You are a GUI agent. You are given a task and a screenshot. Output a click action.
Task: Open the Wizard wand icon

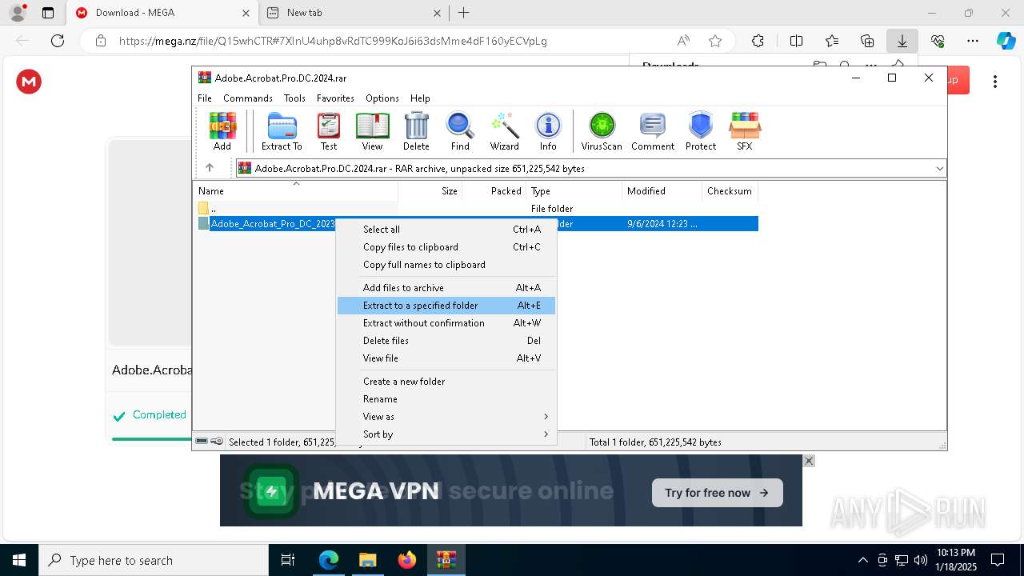(504, 131)
